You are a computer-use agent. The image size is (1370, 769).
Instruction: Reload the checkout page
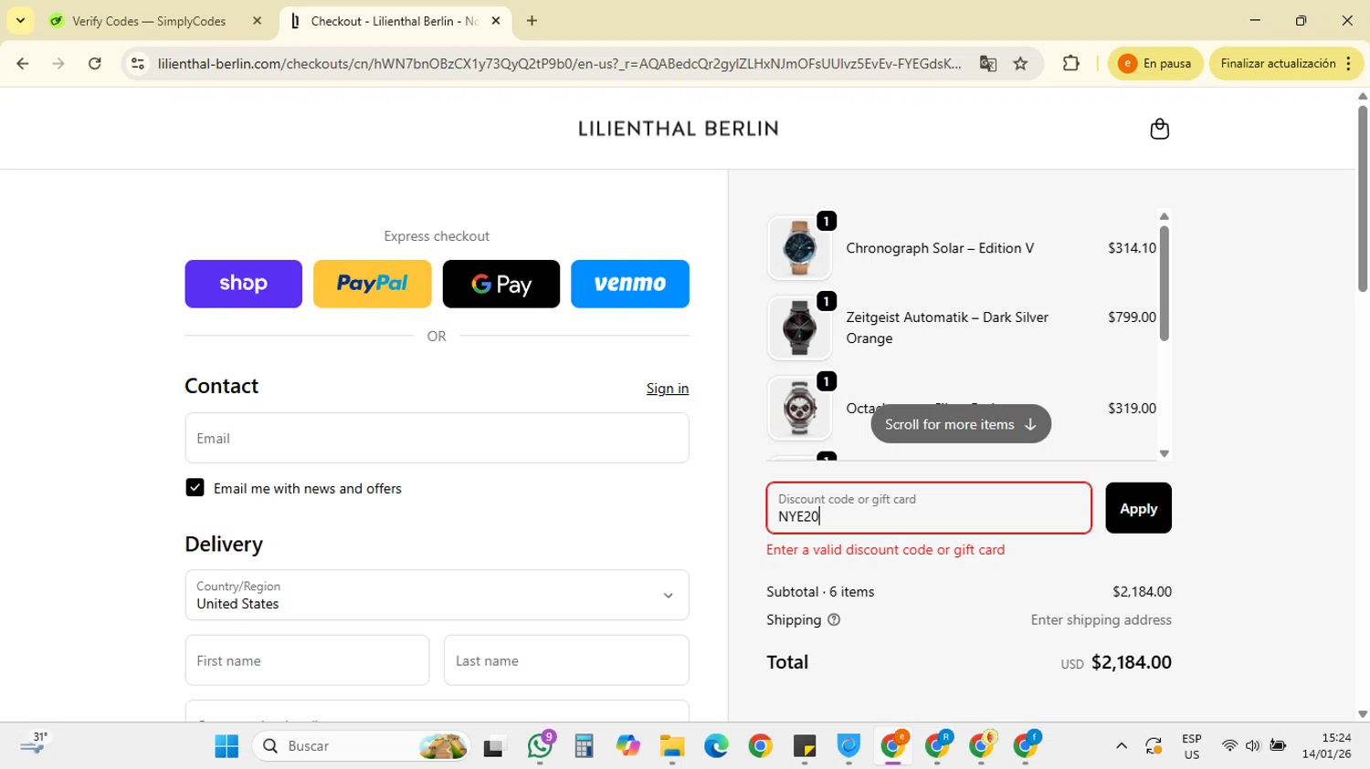tap(95, 63)
